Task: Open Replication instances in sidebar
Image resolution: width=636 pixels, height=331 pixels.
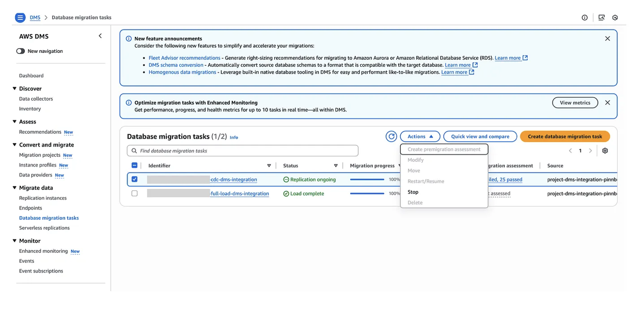Action: pyautogui.click(x=43, y=198)
